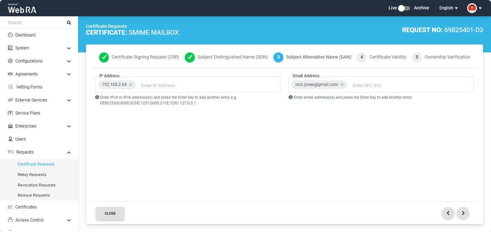This screenshot has height=232, width=491.
Task: Go to next step arrow button
Action: pos(463,213)
